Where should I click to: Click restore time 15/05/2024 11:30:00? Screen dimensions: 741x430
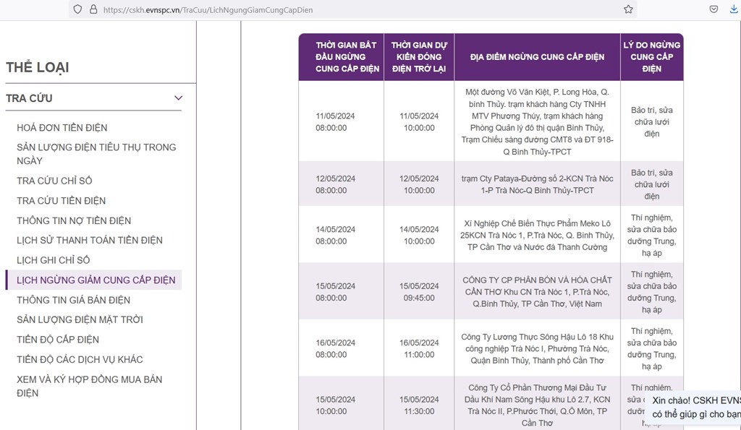click(x=419, y=405)
